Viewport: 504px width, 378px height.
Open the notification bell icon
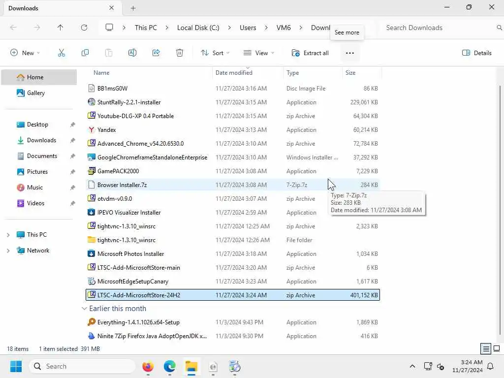click(x=491, y=366)
